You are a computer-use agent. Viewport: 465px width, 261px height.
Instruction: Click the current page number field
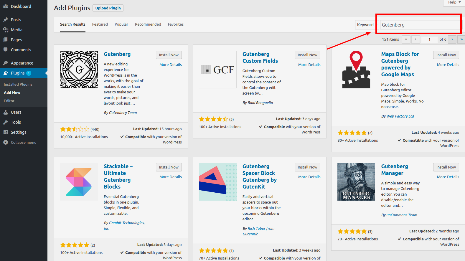429,39
